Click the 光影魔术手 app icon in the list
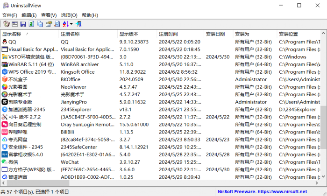The height and width of the screenshot is (196, 327). pyautogui.click(x=5, y=94)
